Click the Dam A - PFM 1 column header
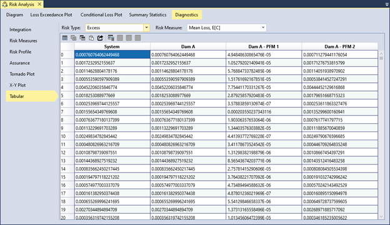The width and height of the screenshot is (390, 225). [264, 46]
